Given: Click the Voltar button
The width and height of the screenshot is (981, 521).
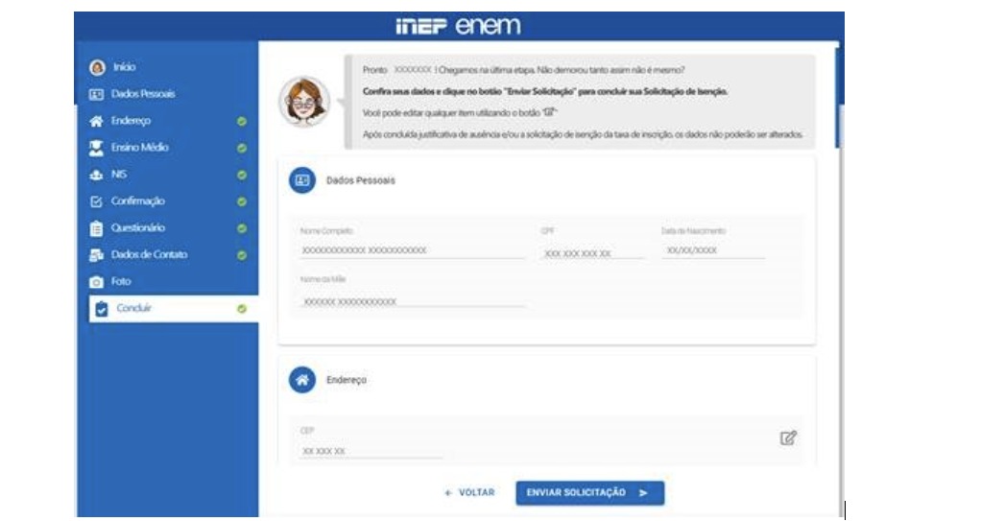Looking at the screenshot, I should point(469,493).
